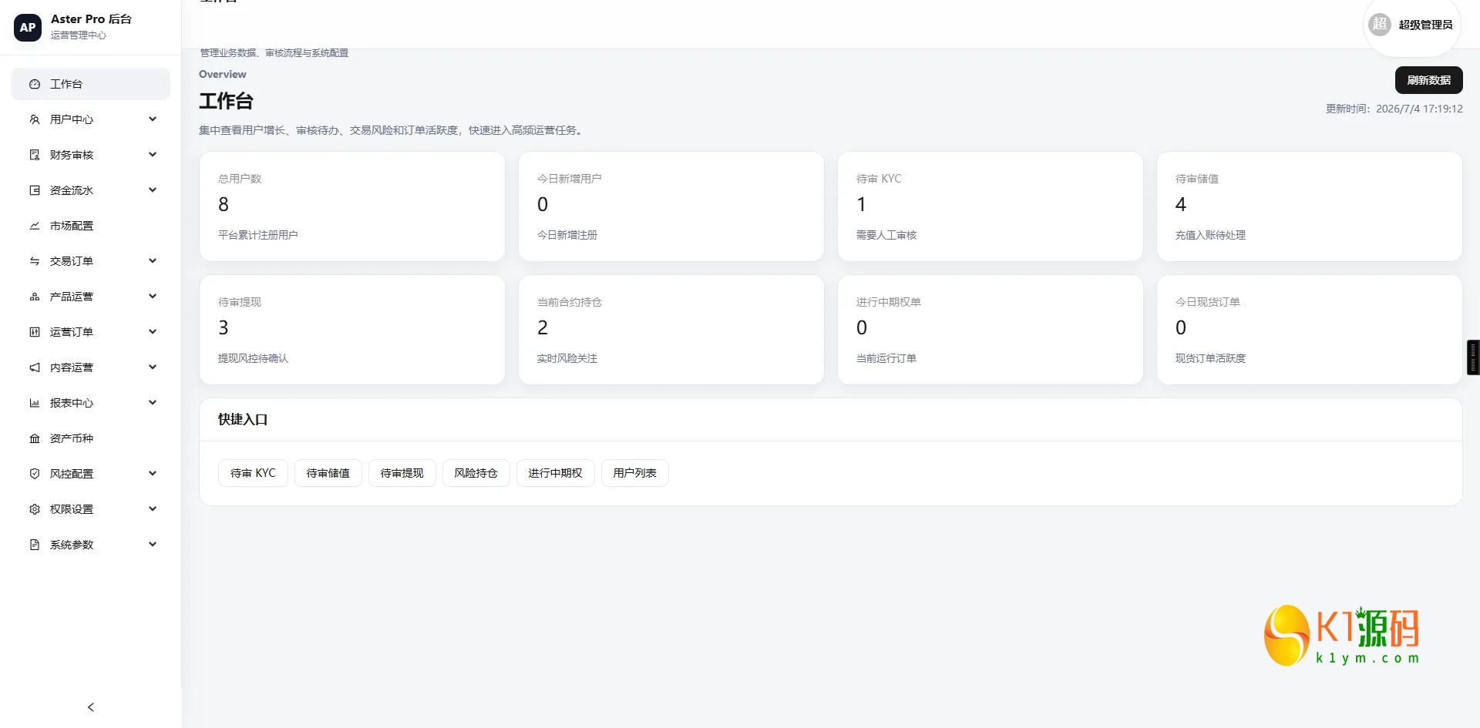Open the 待审 KYC shortcut
1480x728 pixels.
(x=253, y=473)
